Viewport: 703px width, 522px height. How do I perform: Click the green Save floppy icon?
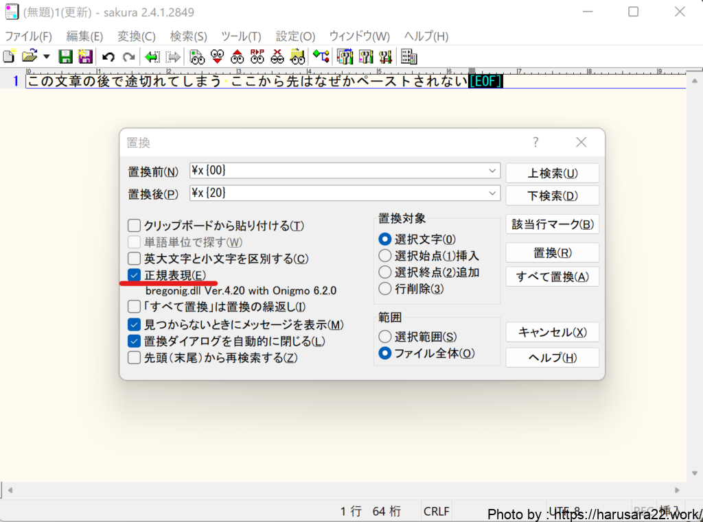tap(66, 57)
